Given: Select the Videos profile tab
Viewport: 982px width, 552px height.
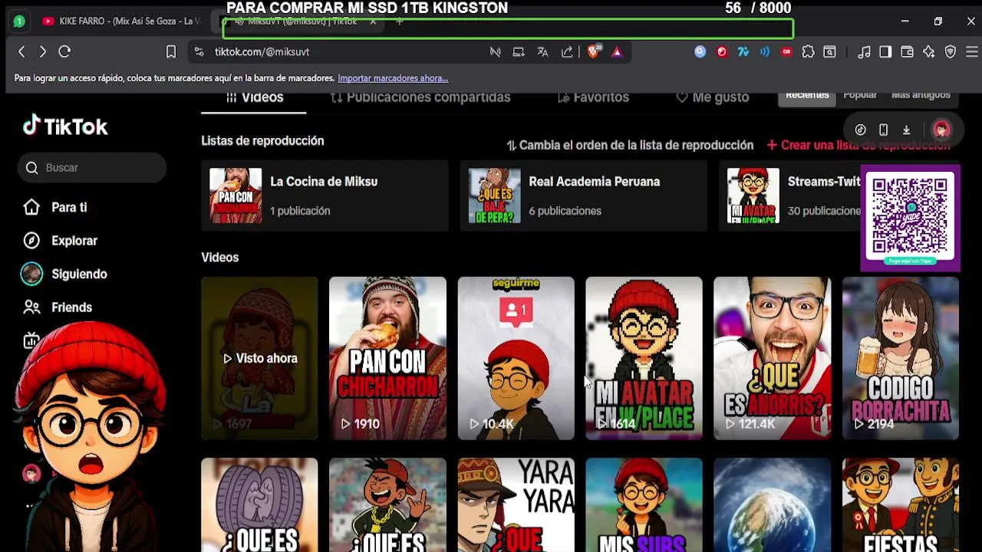Looking at the screenshot, I should 254,98.
